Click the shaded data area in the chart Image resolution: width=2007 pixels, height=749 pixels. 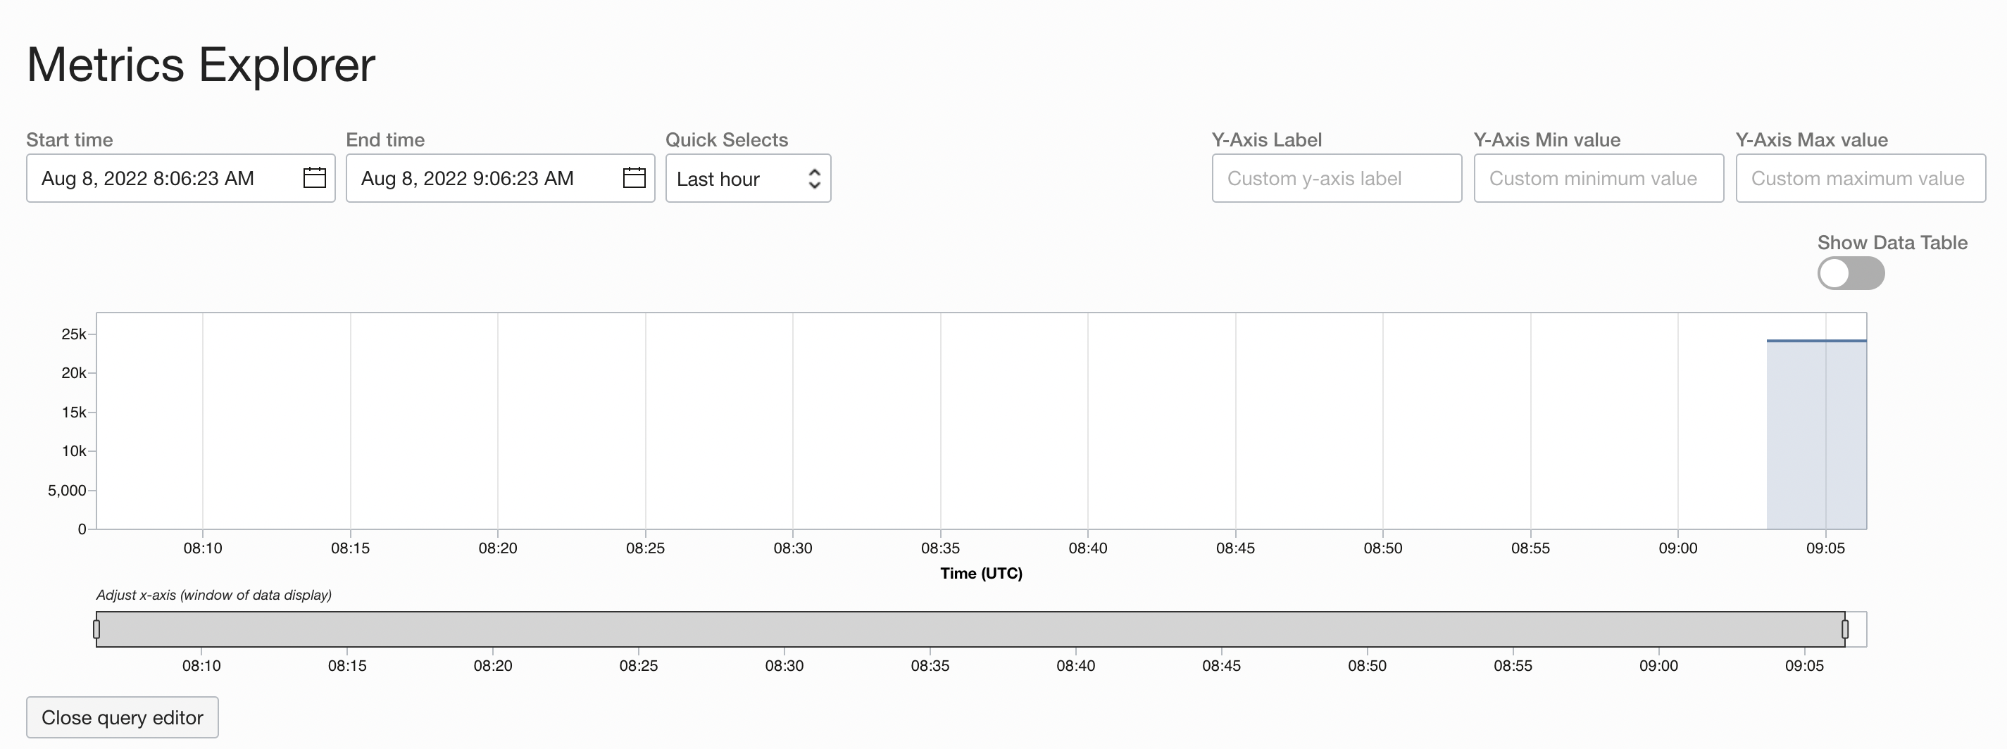(1816, 436)
